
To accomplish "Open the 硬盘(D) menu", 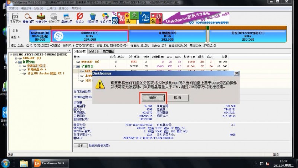I will coord(26,8).
